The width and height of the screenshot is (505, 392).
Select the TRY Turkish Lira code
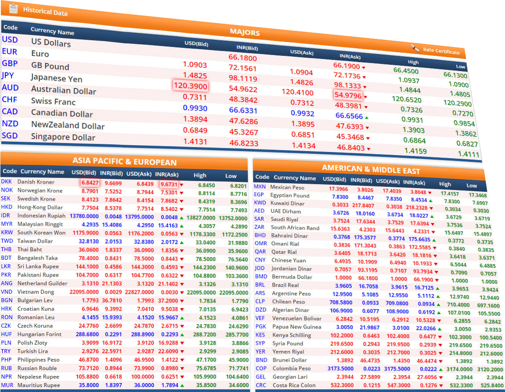point(6,351)
